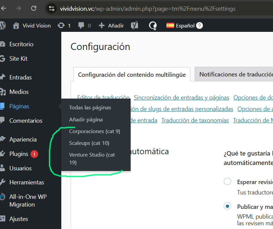273x229 pixels.
Task: Click the updates icon in admin bar
Action: (x=61, y=25)
